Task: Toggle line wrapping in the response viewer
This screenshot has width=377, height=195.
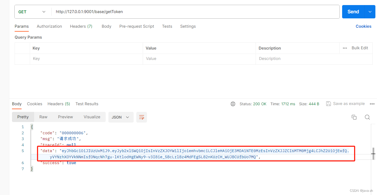Action: [141, 117]
